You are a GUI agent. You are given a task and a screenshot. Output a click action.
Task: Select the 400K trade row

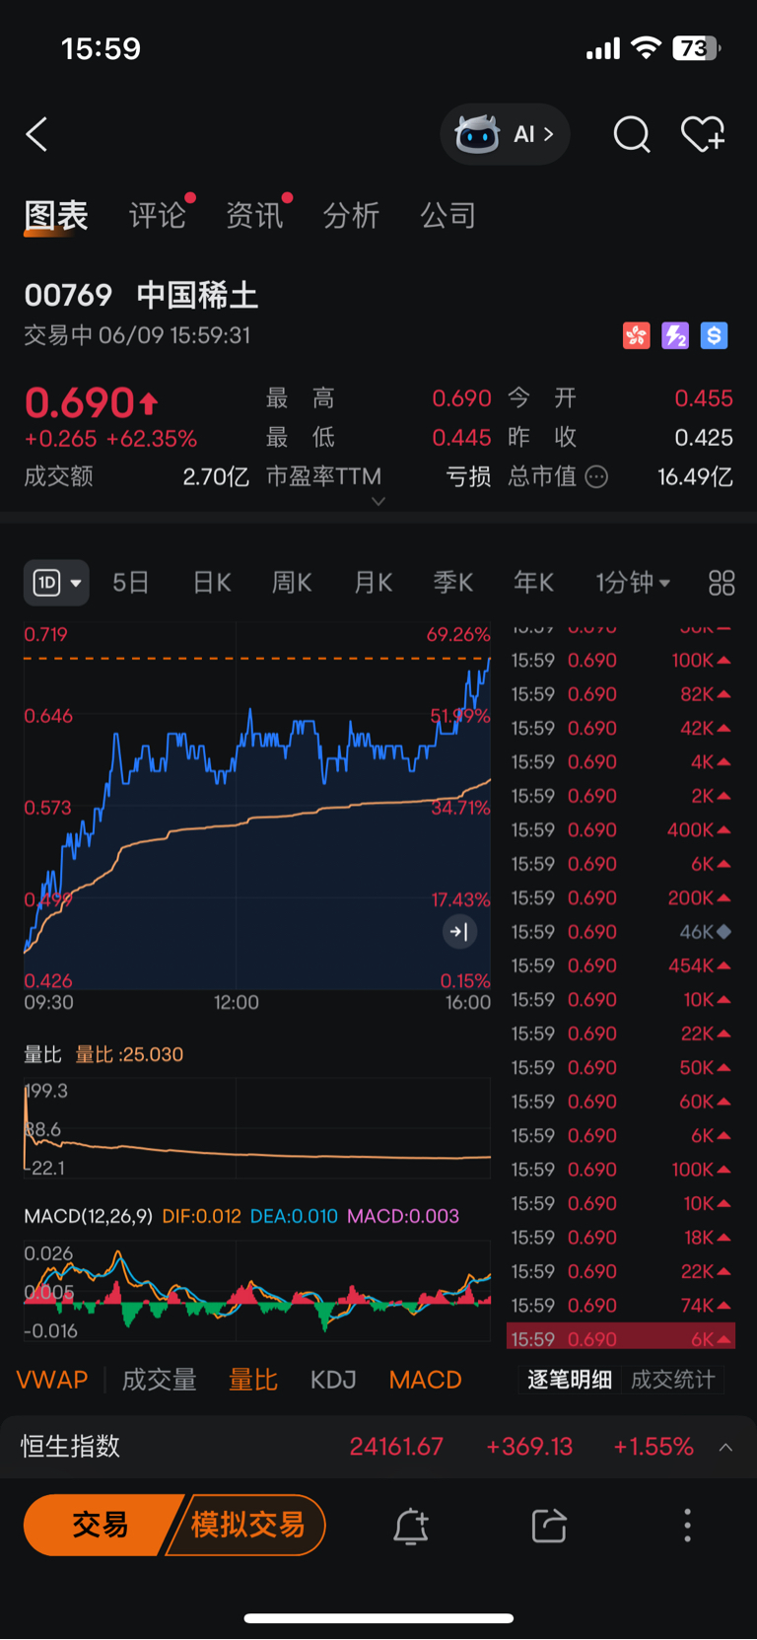tap(621, 830)
